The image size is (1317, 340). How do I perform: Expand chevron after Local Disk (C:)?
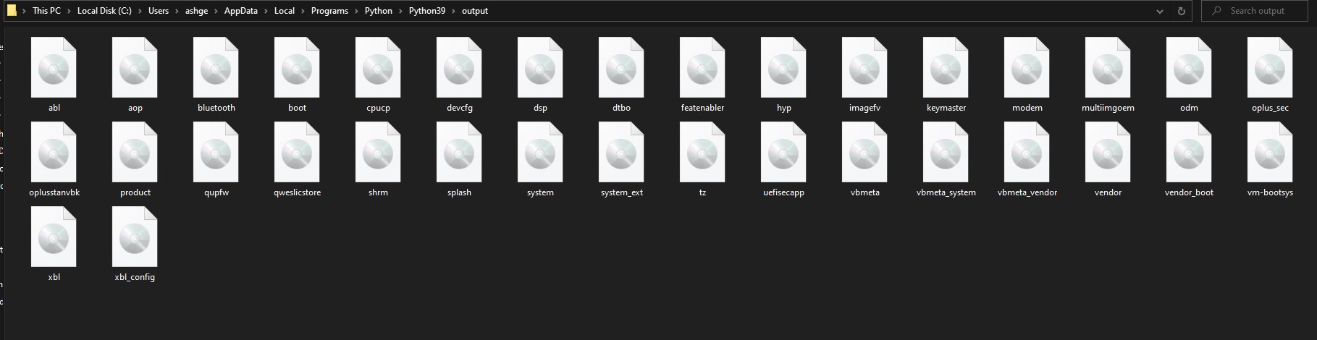(x=140, y=11)
